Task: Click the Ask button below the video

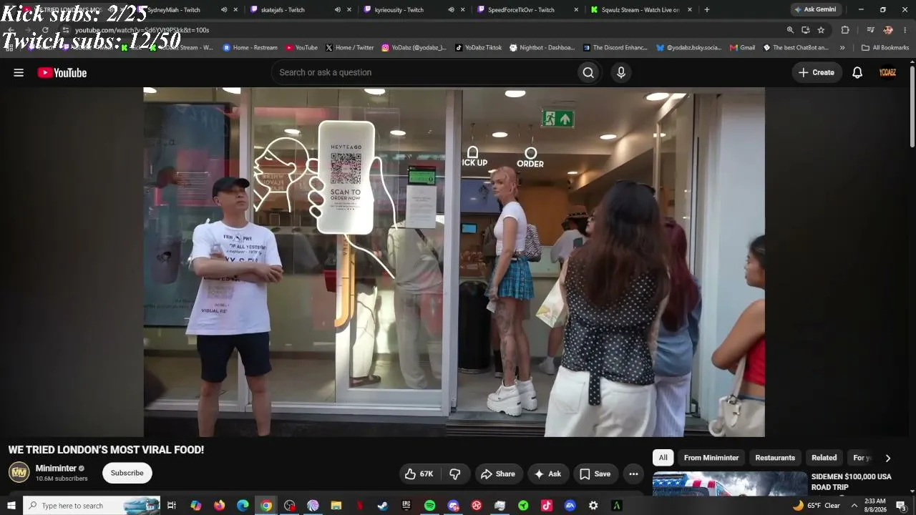Action: 547,474
